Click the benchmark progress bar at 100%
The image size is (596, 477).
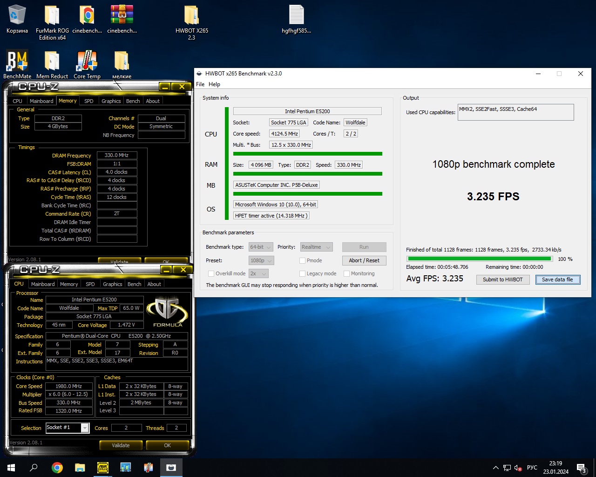(x=480, y=259)
